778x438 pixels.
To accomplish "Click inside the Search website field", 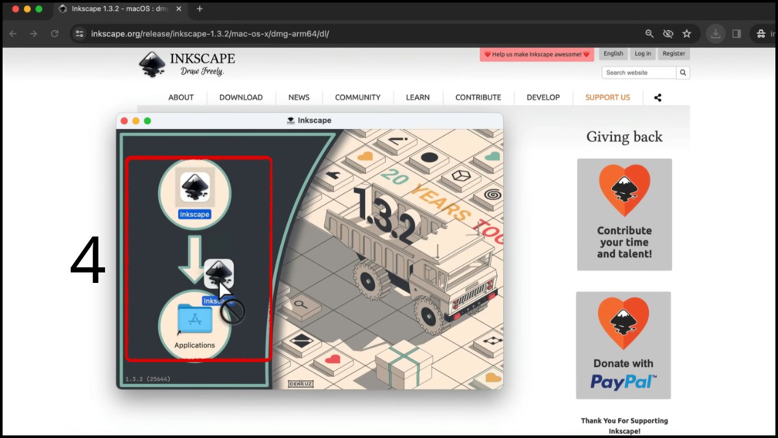I will [x=639, y=73].
